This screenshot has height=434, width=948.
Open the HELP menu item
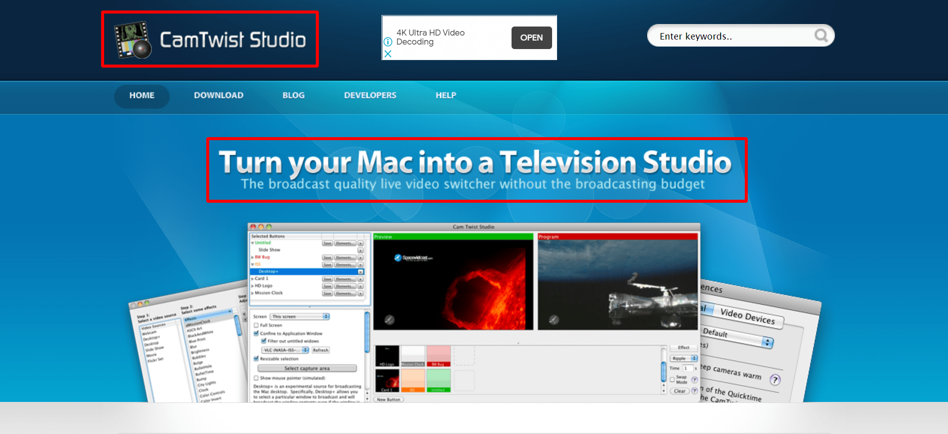point(445,95)
